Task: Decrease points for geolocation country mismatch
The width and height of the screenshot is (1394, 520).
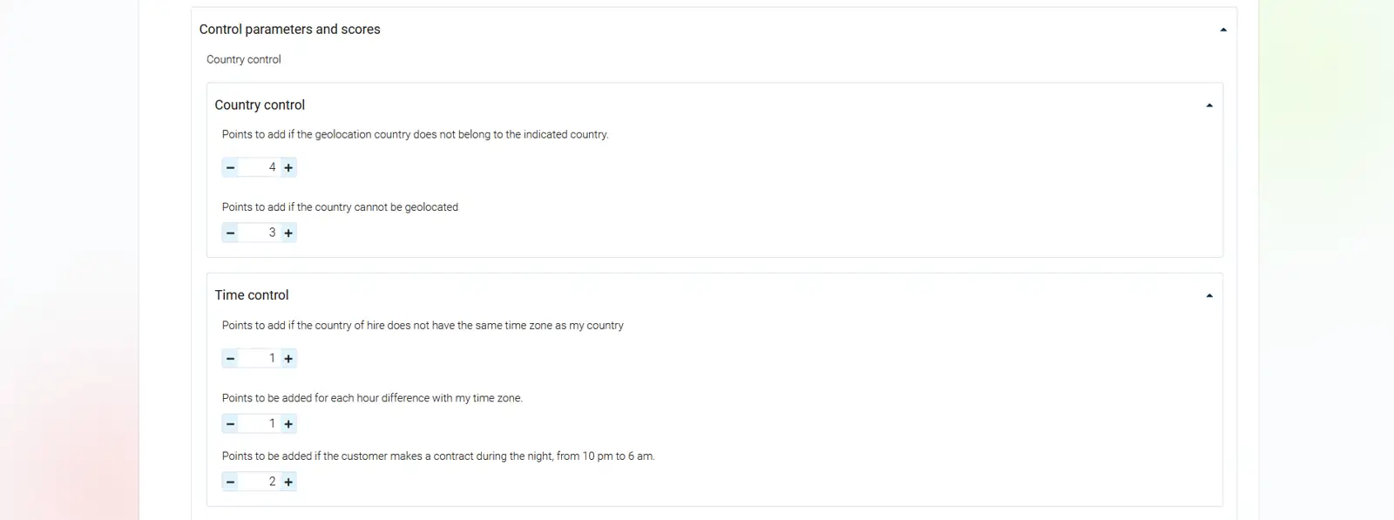Action: pyautogui.click(x=230, y=167)
